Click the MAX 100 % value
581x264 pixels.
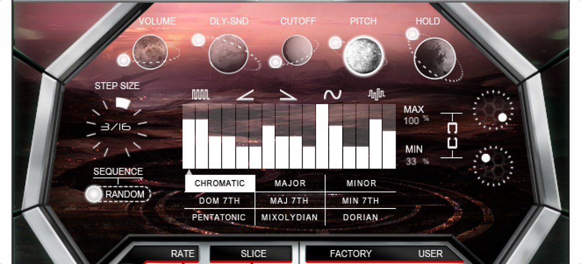(416, 121)
